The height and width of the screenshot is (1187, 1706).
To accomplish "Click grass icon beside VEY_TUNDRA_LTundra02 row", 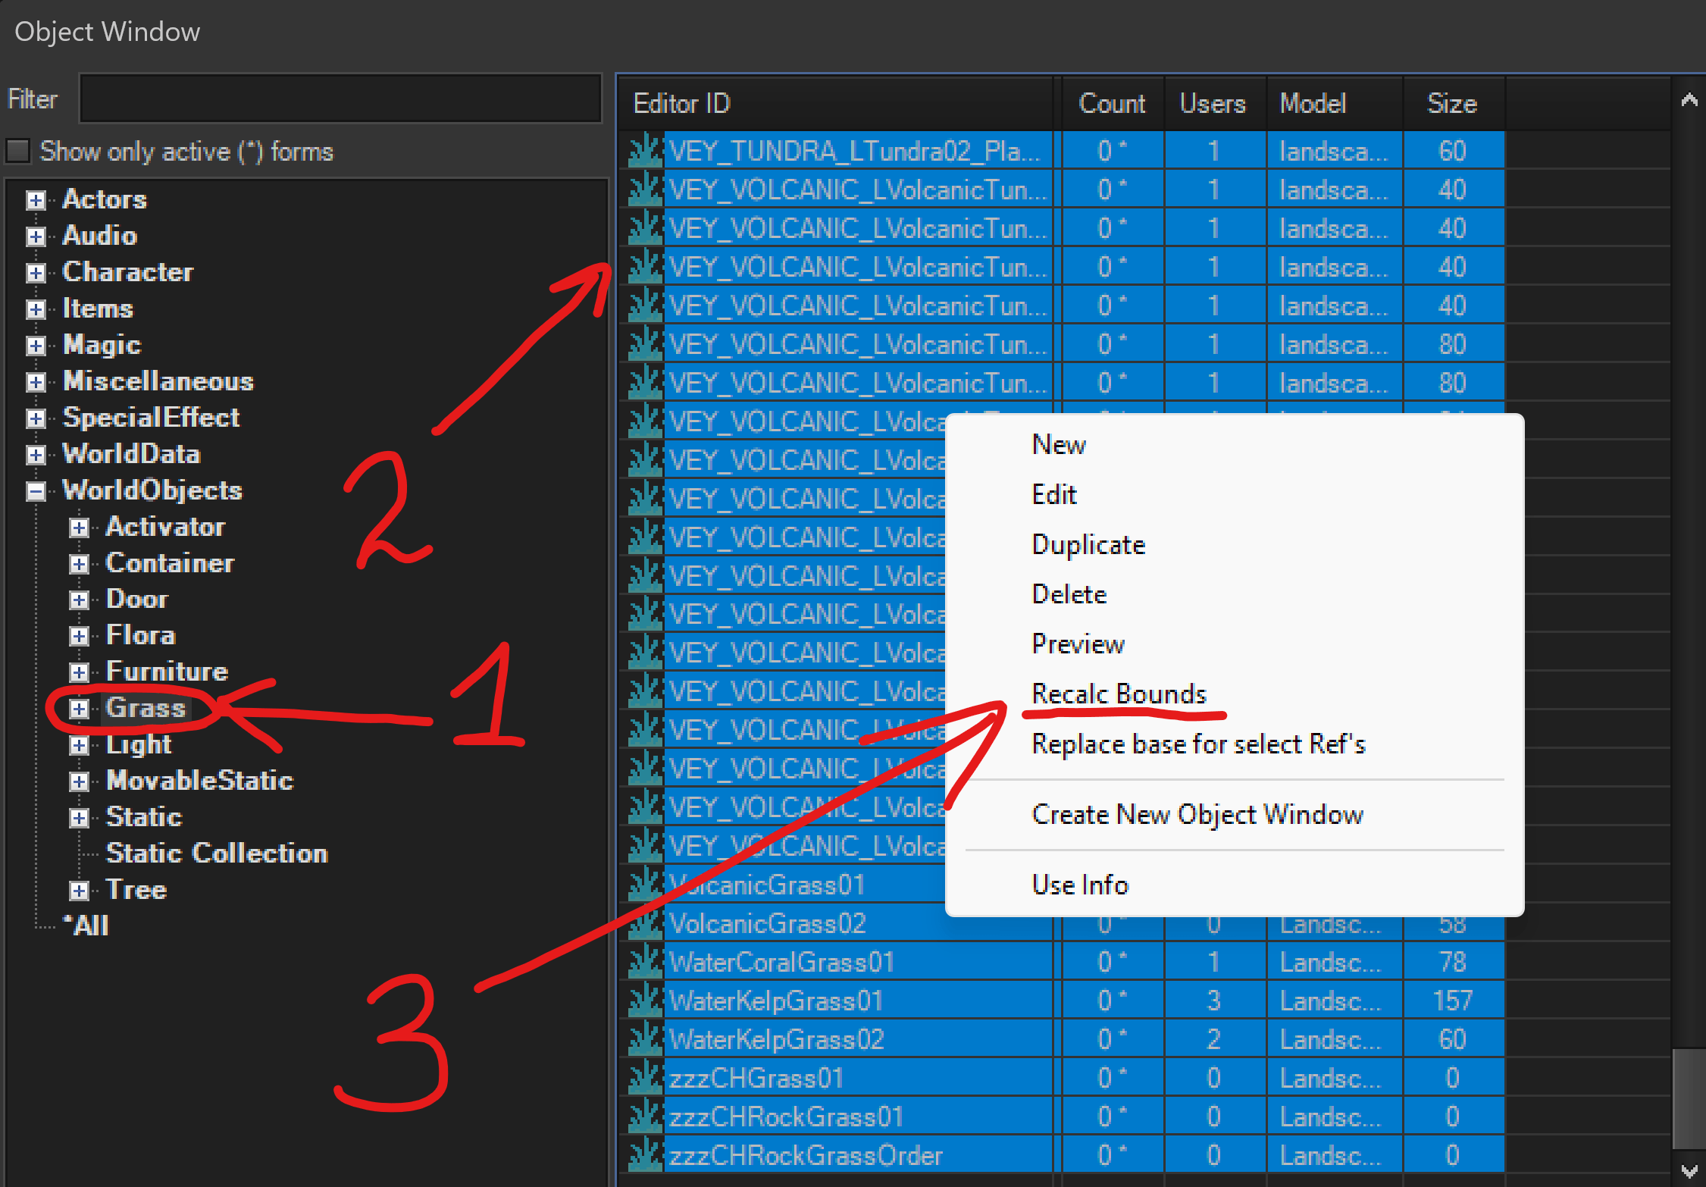I will click(645, 151).
